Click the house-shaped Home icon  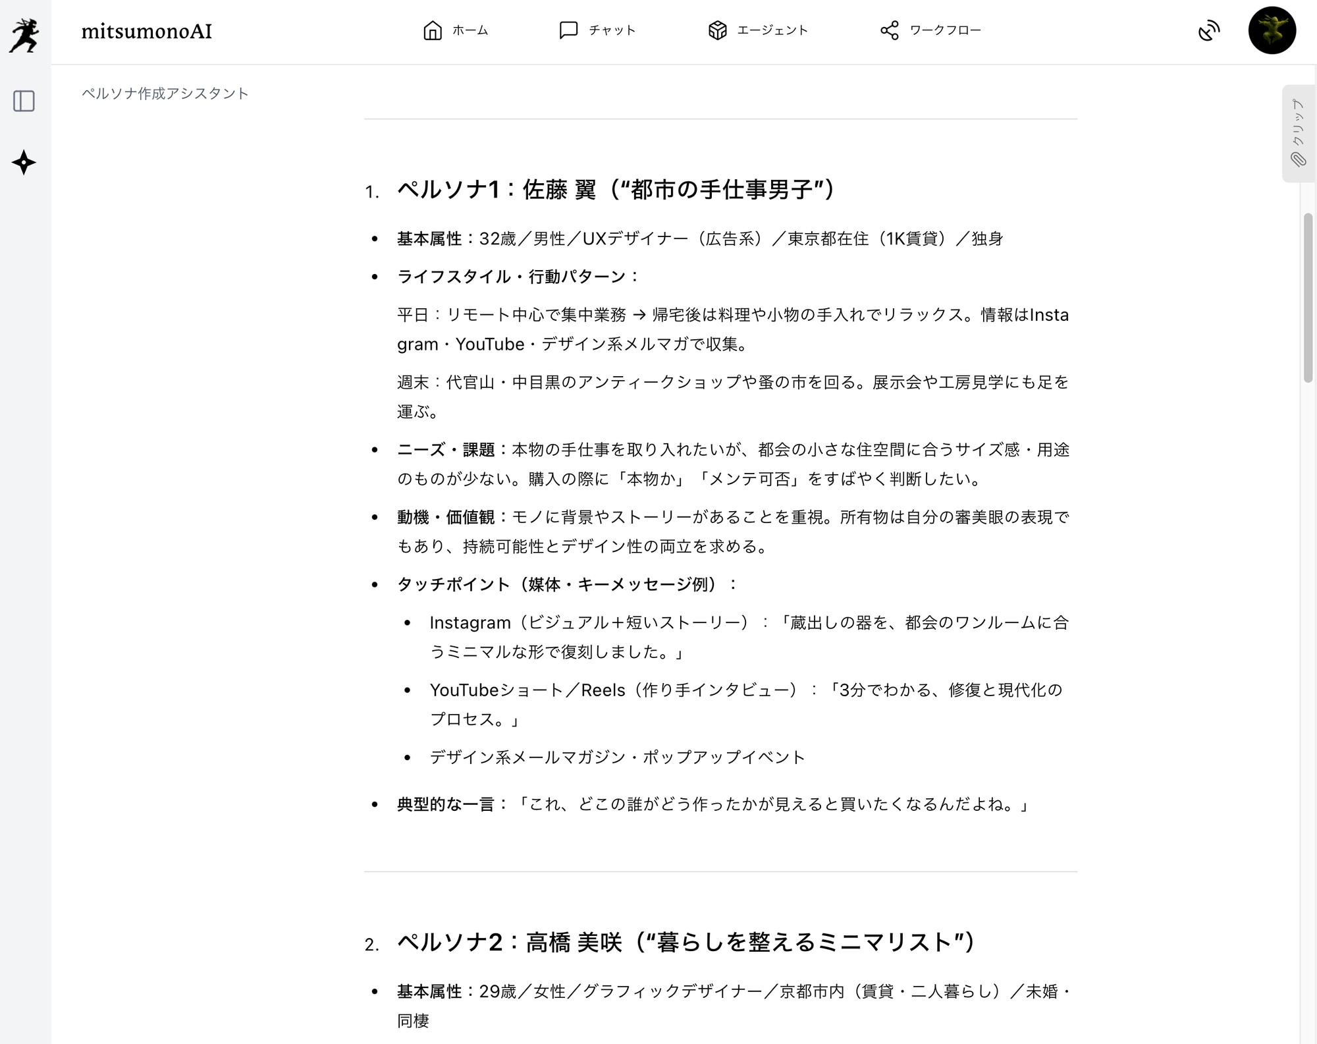coord(432,30)
